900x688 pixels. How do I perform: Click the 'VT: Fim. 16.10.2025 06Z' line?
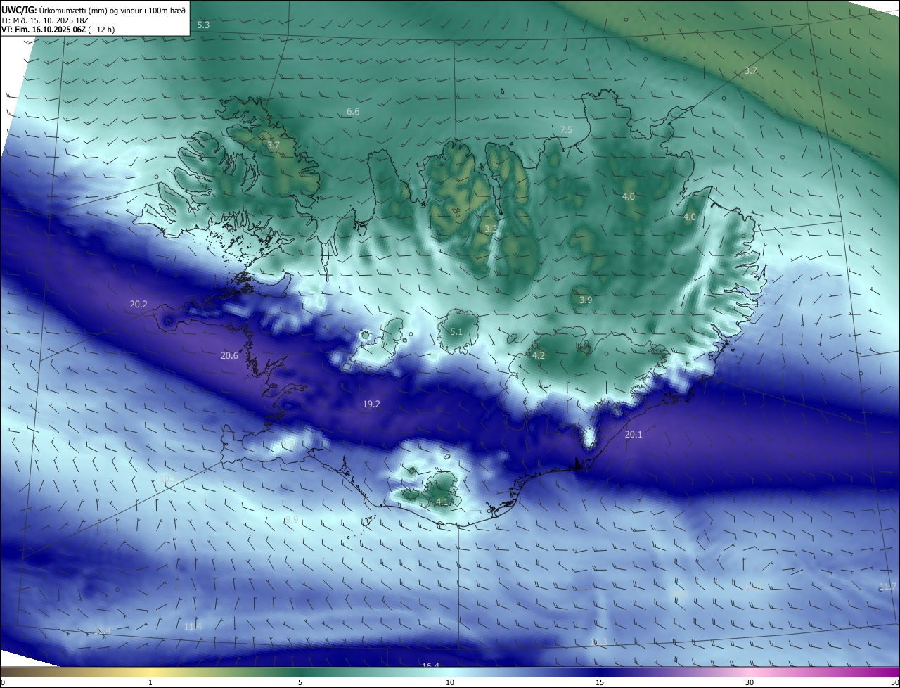pyautogui.click(x=58, y=30)
